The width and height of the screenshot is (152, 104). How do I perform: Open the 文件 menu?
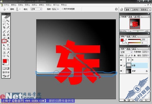6,5
